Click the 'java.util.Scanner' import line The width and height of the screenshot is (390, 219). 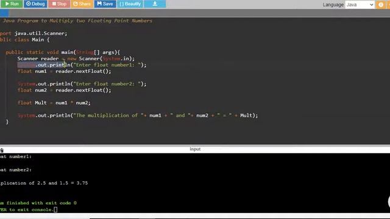click(x=34, y=33)
